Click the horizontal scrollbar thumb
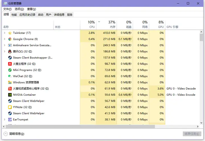The width and height of the screenshot is (205, 141). tap(80, 126)
